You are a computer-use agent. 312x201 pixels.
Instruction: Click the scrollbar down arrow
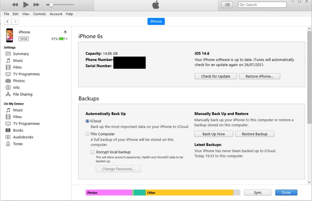point(309,182)
